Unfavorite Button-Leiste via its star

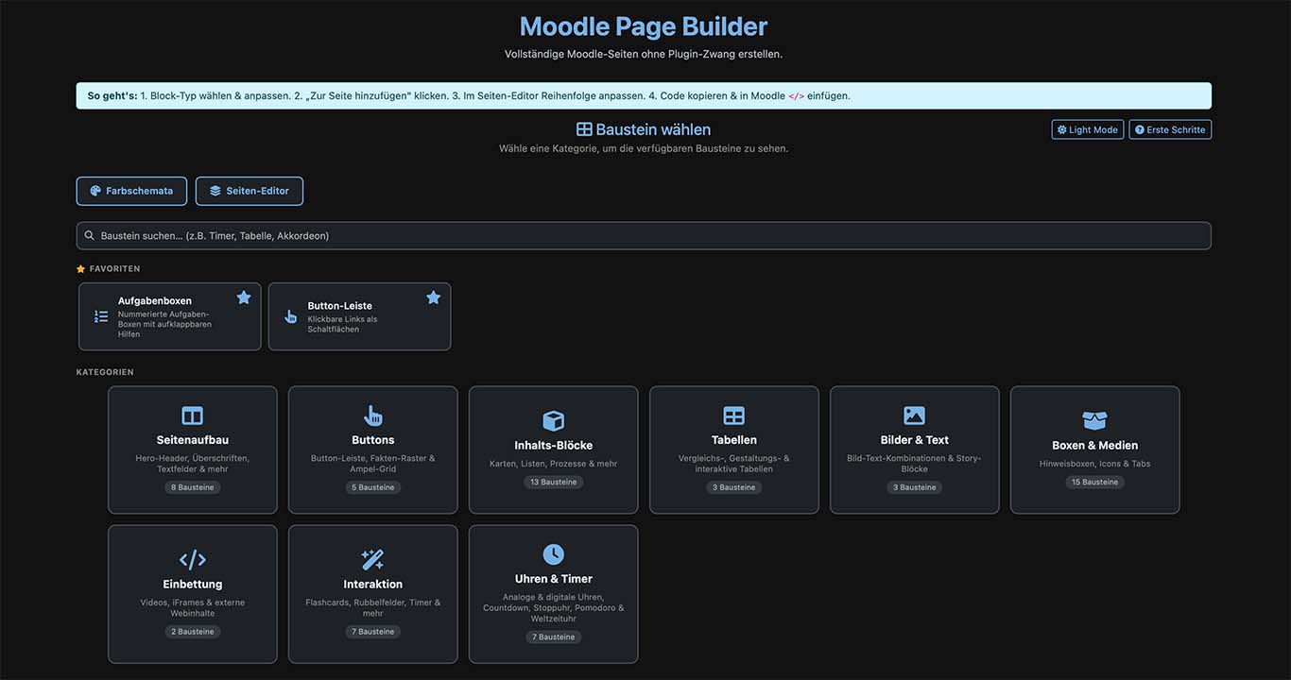point(434,297)
